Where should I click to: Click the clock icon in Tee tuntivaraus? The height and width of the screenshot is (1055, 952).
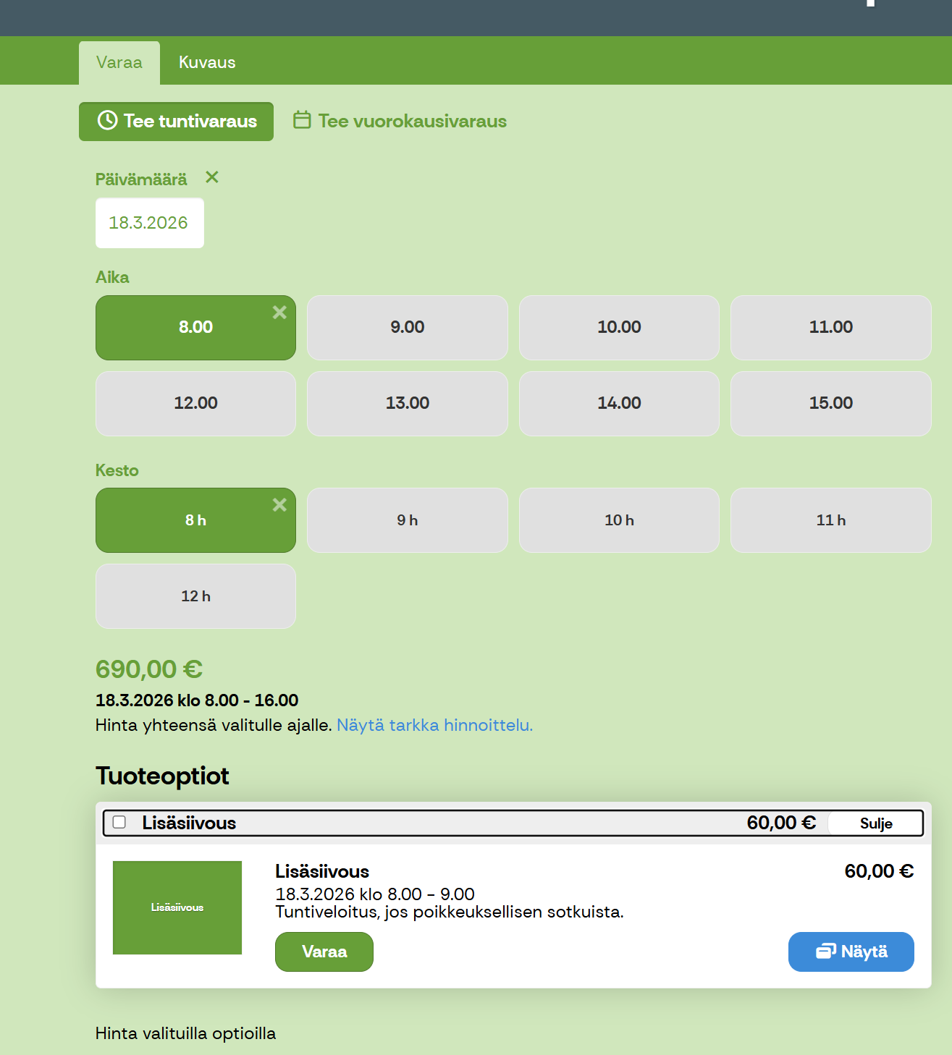coord(107,120)
